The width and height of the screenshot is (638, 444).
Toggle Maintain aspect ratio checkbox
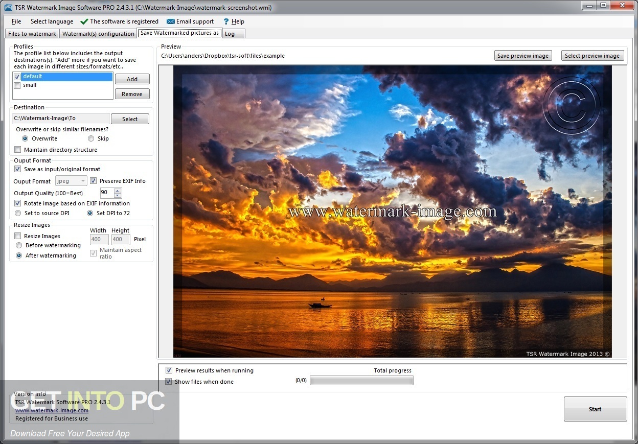(93, 253)
